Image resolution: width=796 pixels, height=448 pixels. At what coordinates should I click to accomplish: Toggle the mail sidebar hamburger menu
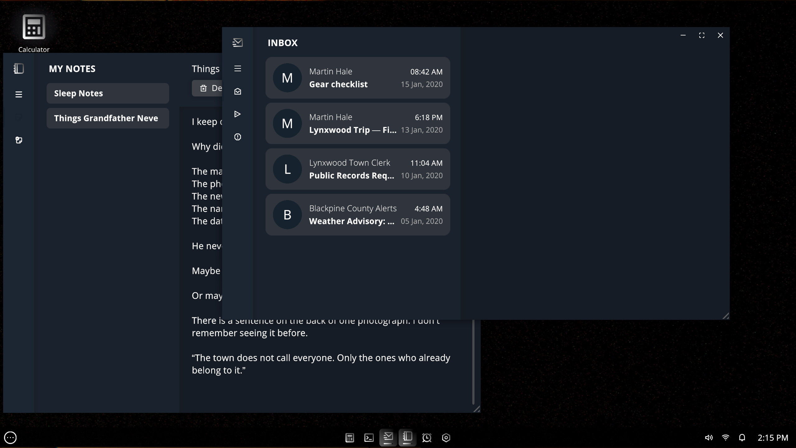click(238, 68)
